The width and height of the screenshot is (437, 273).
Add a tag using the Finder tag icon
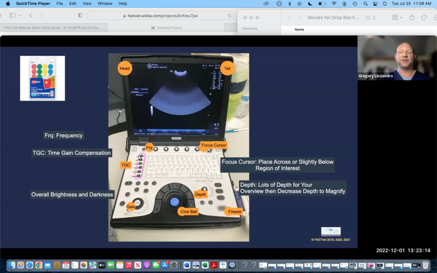[x=424, y=17]
